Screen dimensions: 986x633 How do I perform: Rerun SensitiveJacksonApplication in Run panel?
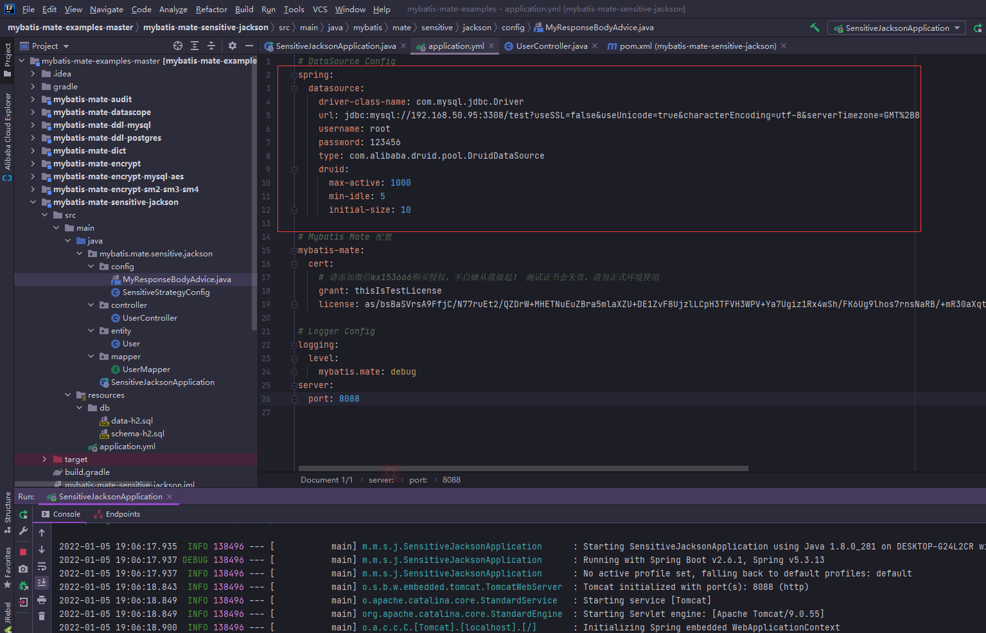23,514
